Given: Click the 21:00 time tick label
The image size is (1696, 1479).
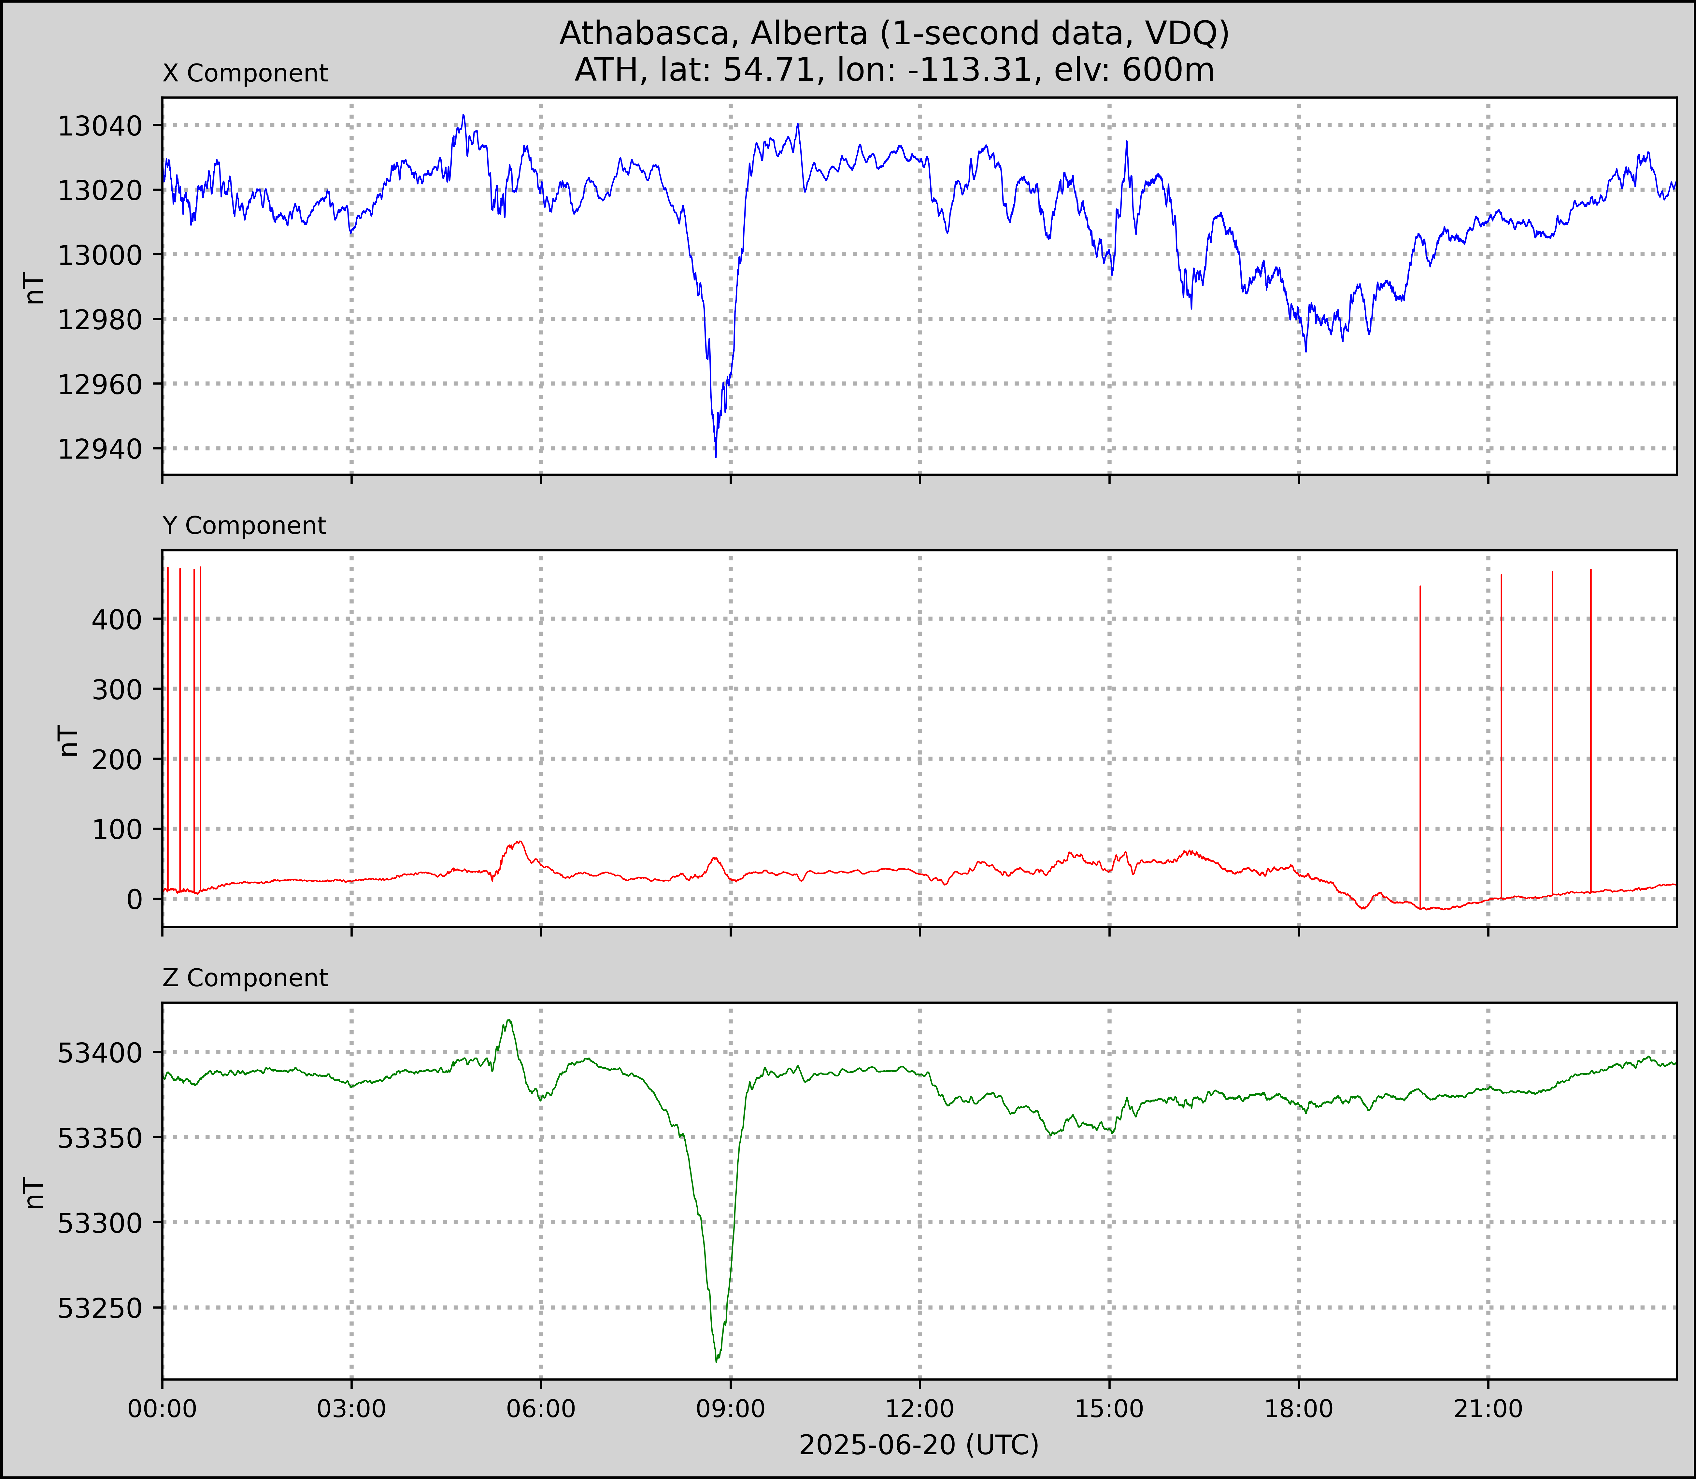Looking at the screenshot, I should click(x=1488, y=1409).
